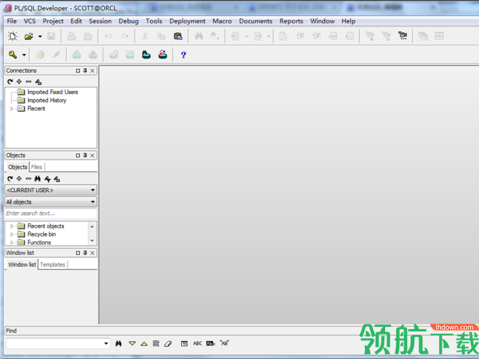Click the plus icon in Connections panel

19,81
